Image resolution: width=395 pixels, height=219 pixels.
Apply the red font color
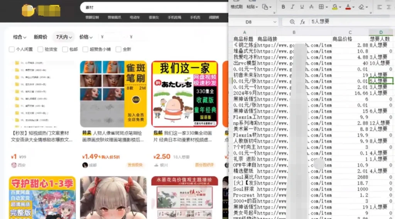348,7
